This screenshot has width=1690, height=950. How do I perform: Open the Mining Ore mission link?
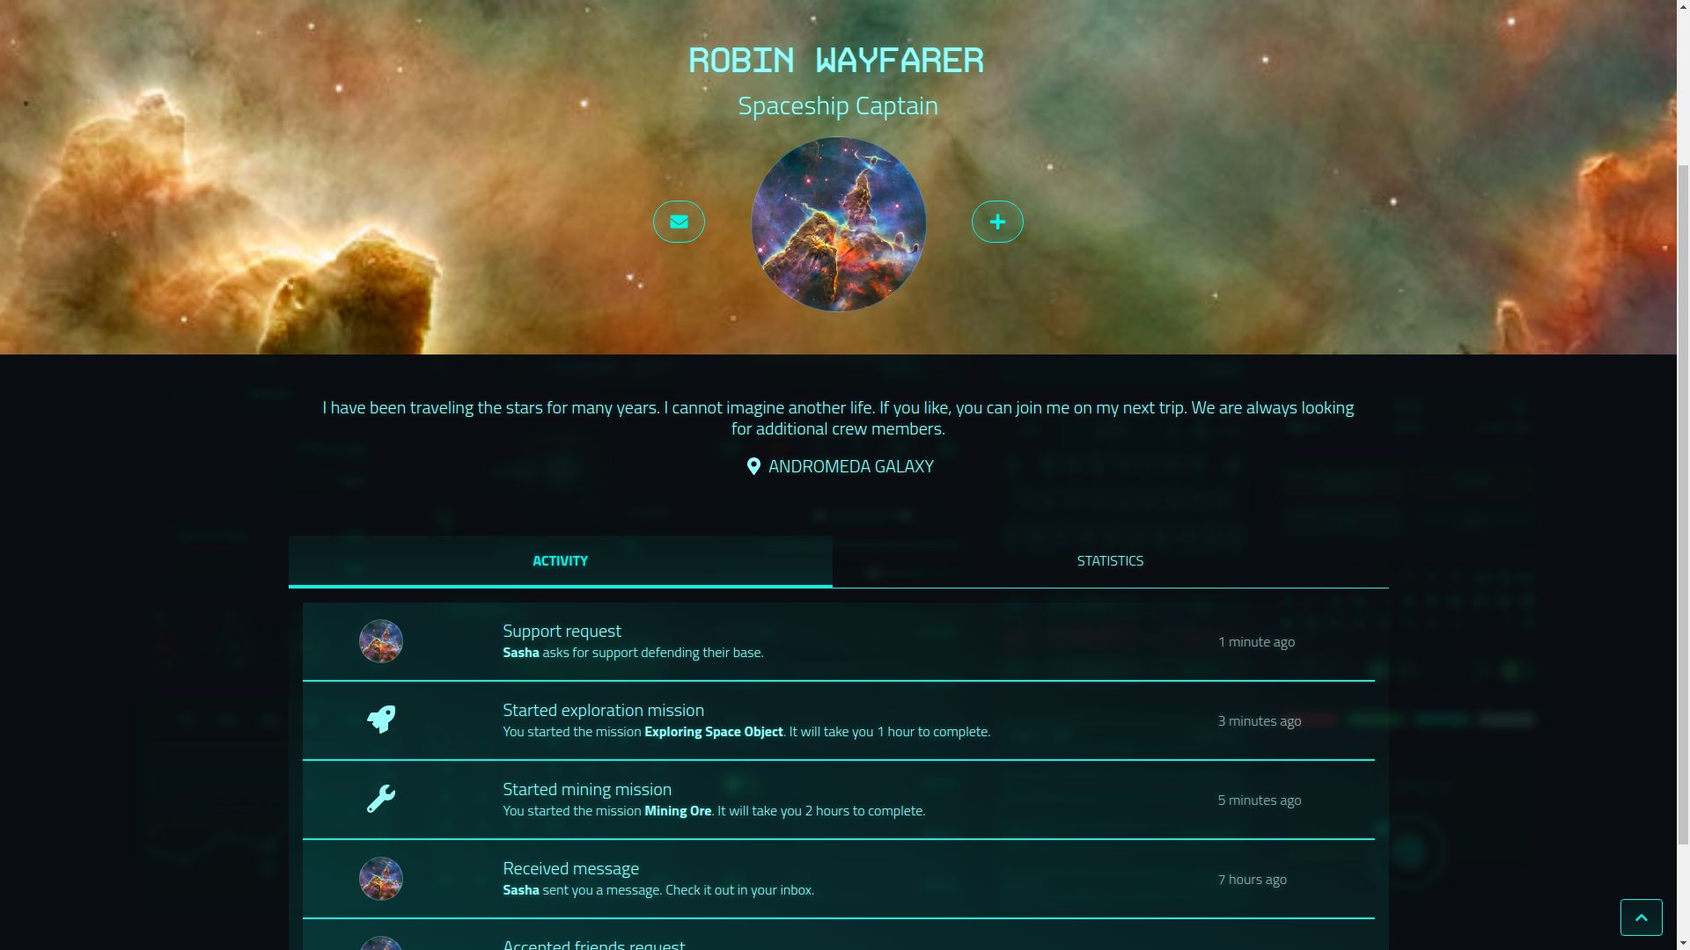678,810
